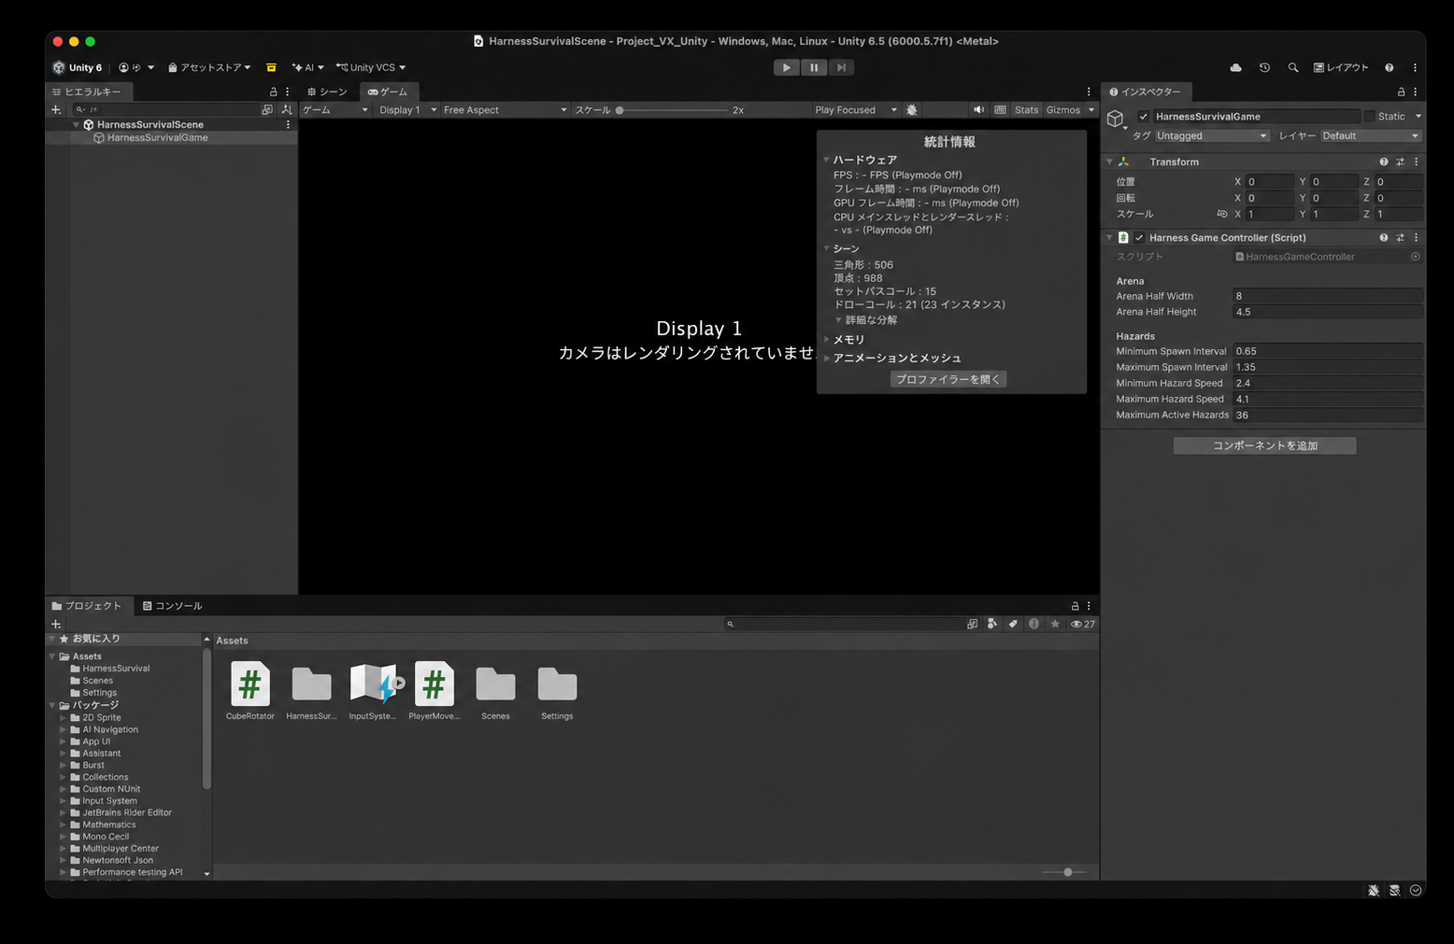Click the search by label icon in Project
This screenshot has height=944, width=1454.
click(x=1013, y=624)
